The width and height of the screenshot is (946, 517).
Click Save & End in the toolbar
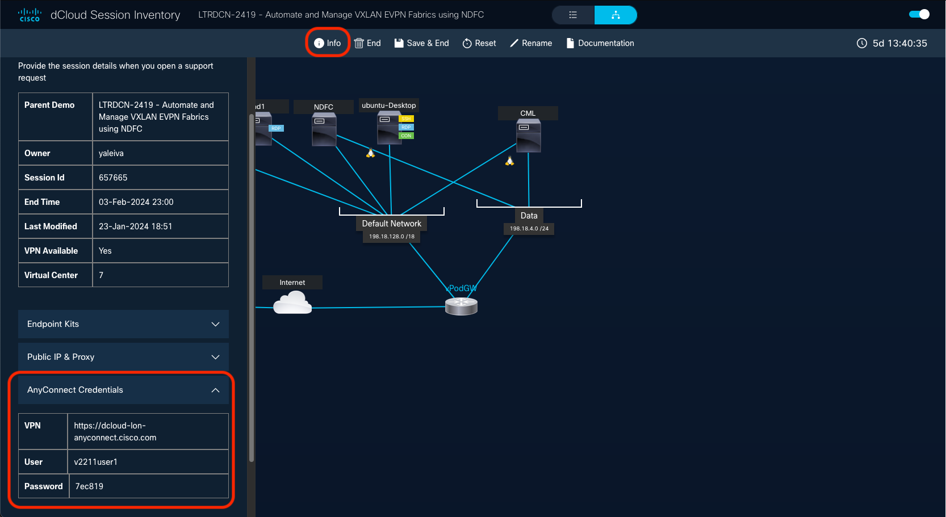tap(421, 43)
